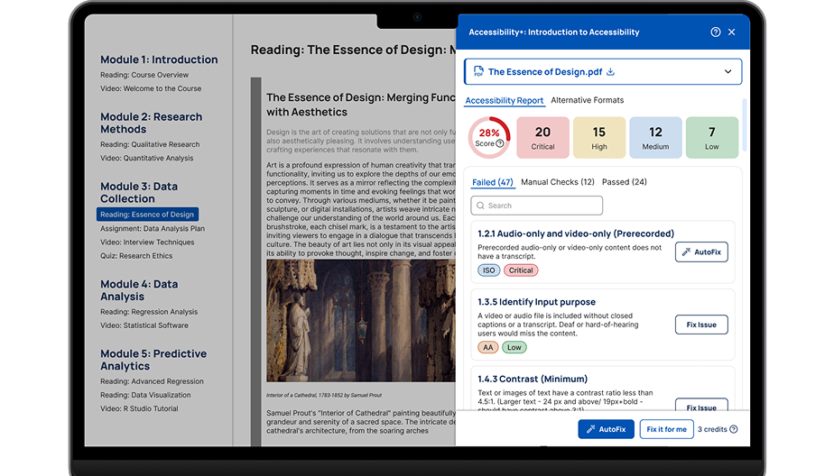Screen dimensions: 834x476
Task: Open Video: Interview Techniques
Action: pos(147,243)
